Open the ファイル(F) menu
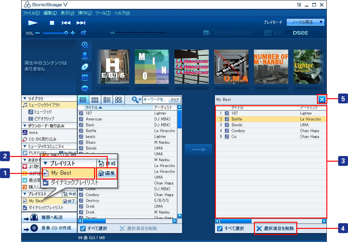Viewport: 348px width, 242px height. click(x=32, y=13)
